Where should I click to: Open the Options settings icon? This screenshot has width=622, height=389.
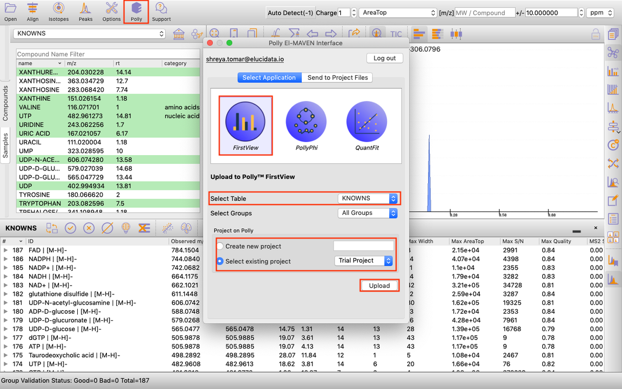(112, 11)
